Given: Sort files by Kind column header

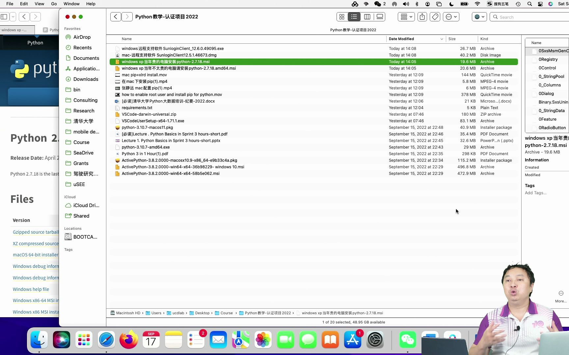Looking at the screenshot, I should pos(484,39).
